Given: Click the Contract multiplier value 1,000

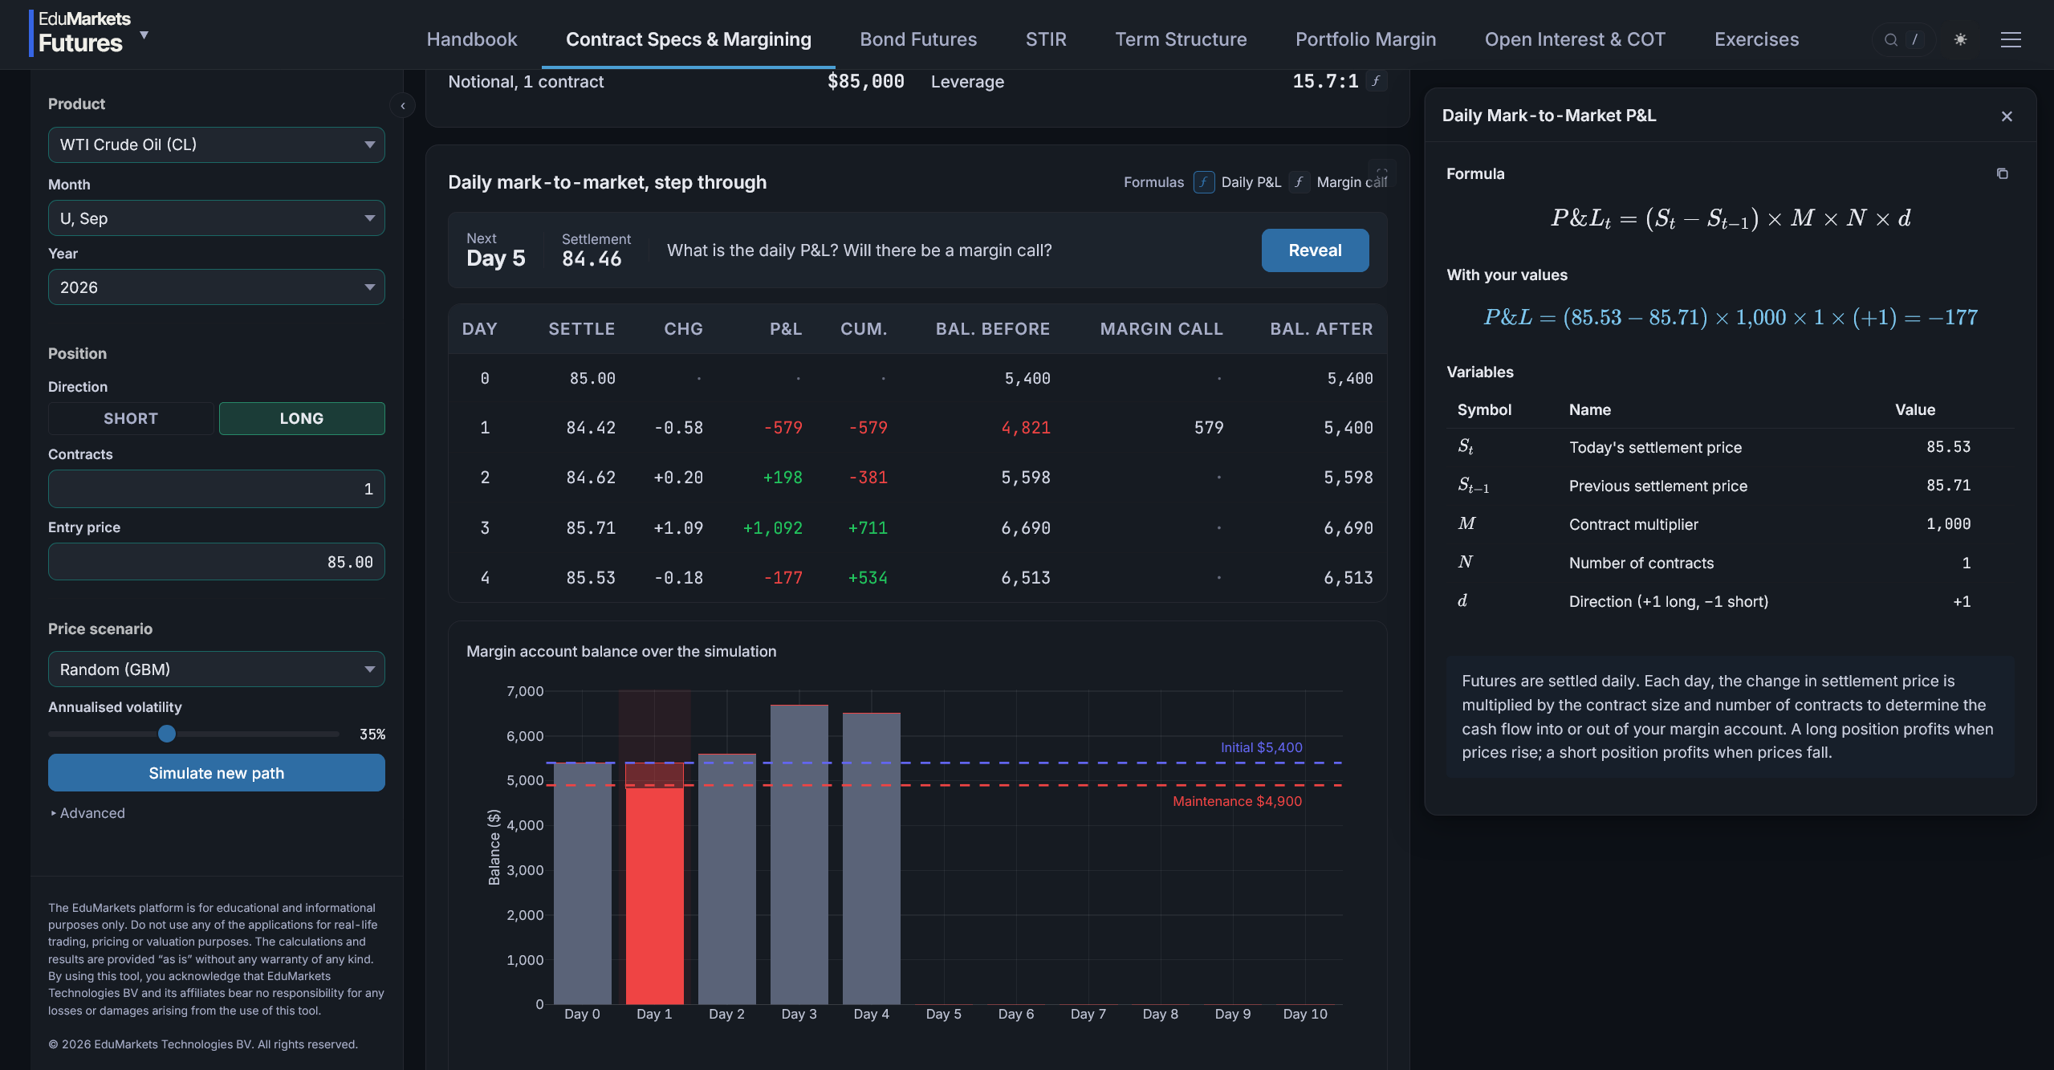Looking at the screenshot, I should click(x=1948, y=524).
